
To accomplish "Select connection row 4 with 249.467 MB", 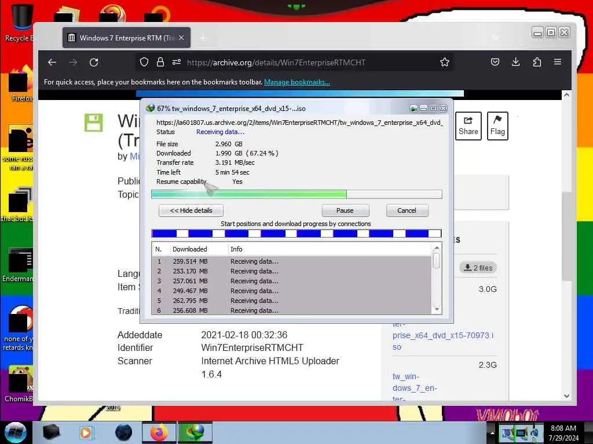I will click(x=291, y=291).
